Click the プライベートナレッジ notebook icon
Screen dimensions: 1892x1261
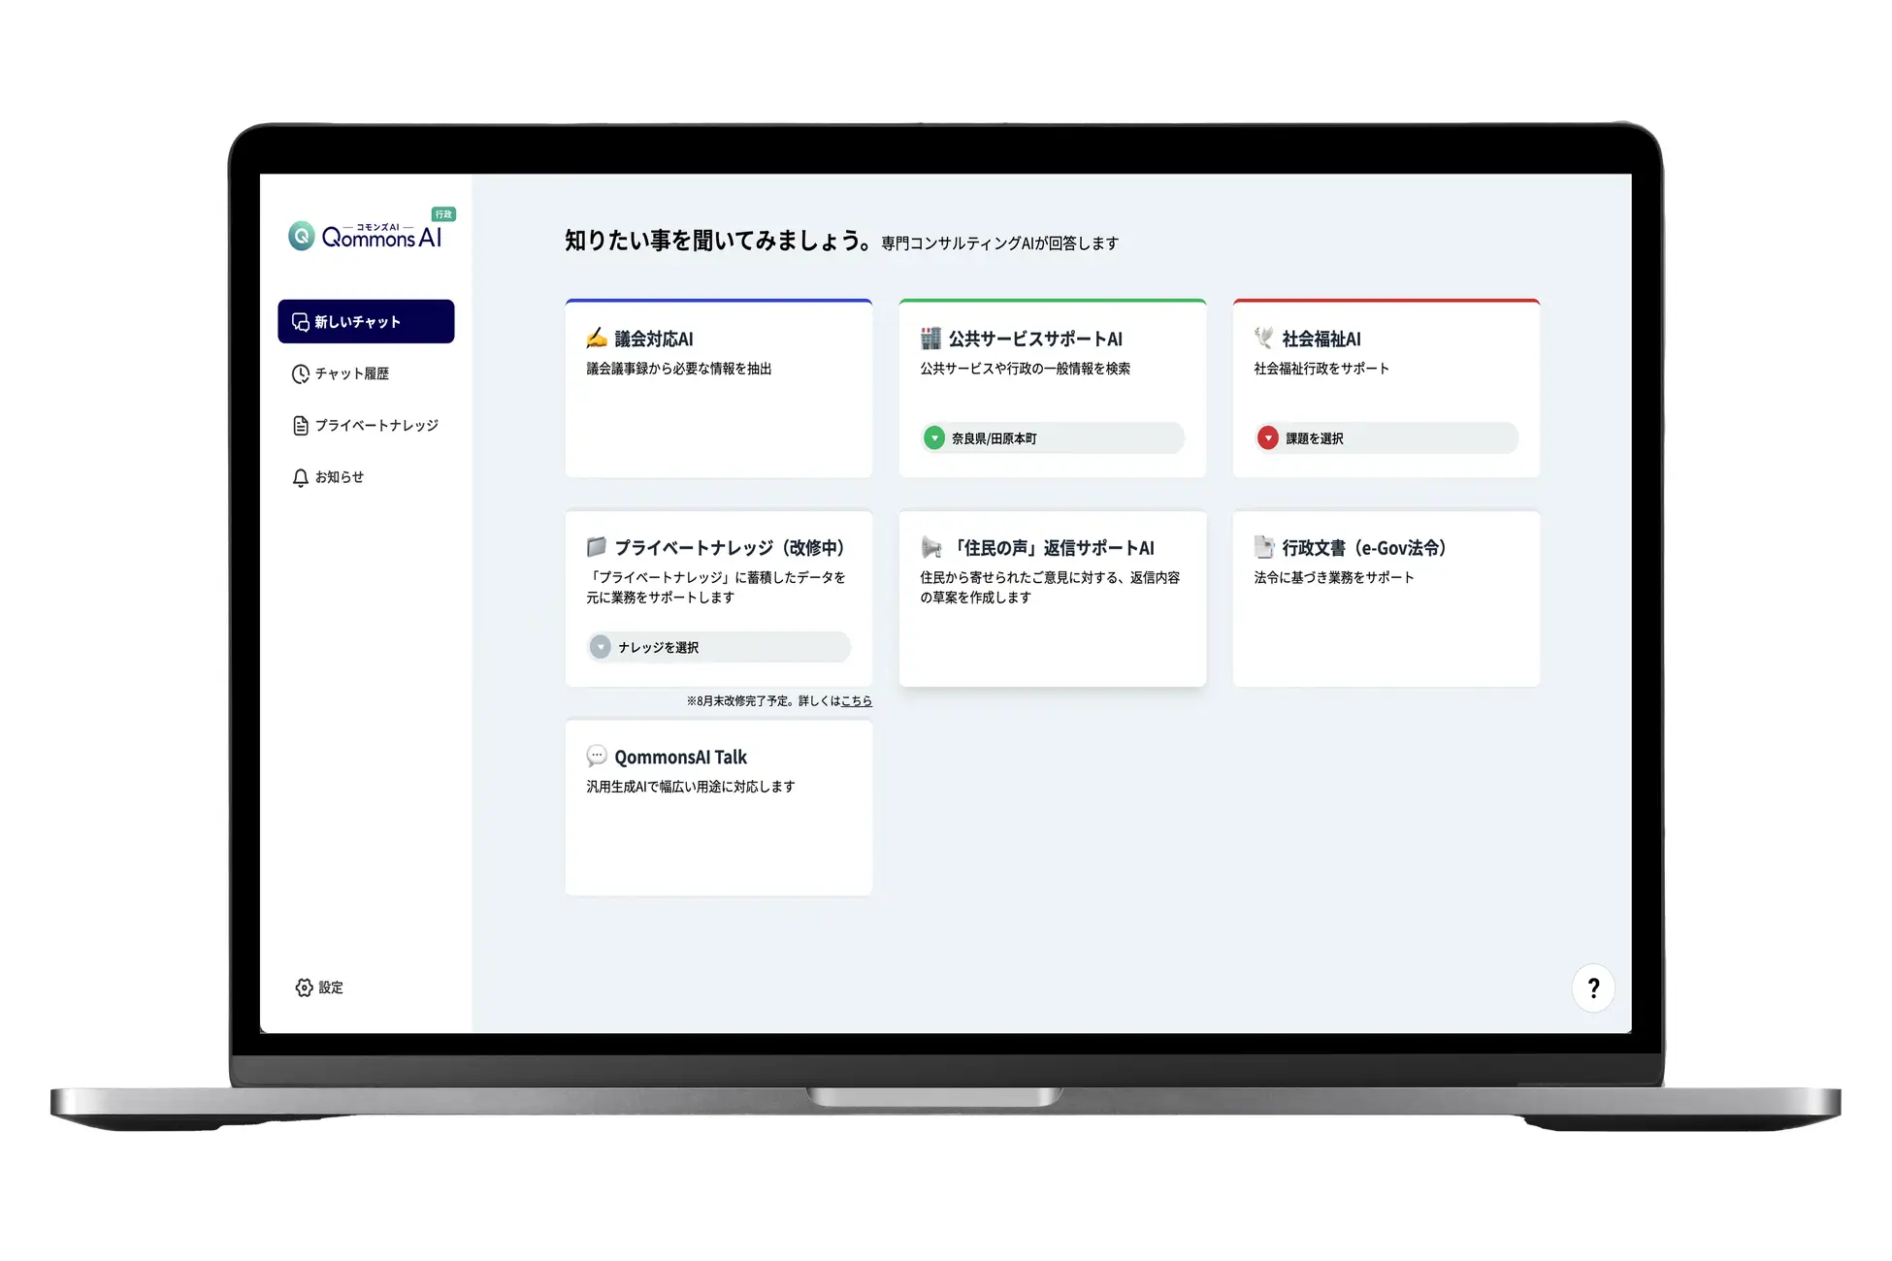(x=597, y=547)
